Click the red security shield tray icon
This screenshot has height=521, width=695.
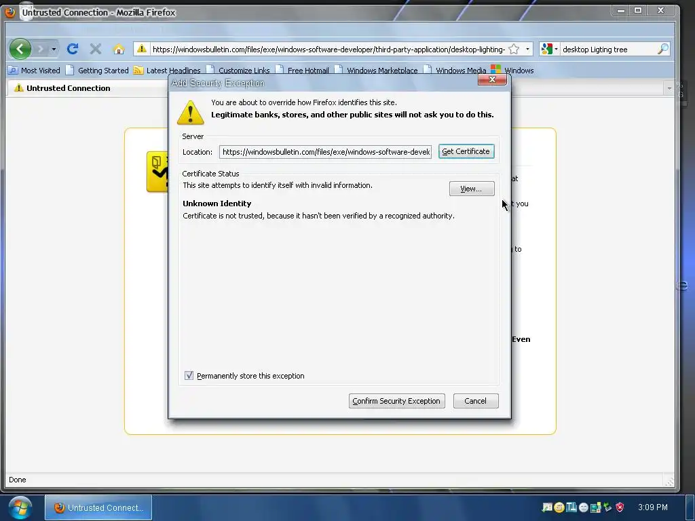point(620,507)
